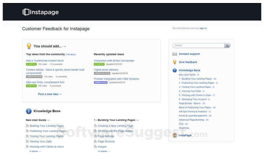The width and height of the screenshot is (264, 159).
Task: Open A/B Split Testing & Analytics in sidebar
Action: 193,112
